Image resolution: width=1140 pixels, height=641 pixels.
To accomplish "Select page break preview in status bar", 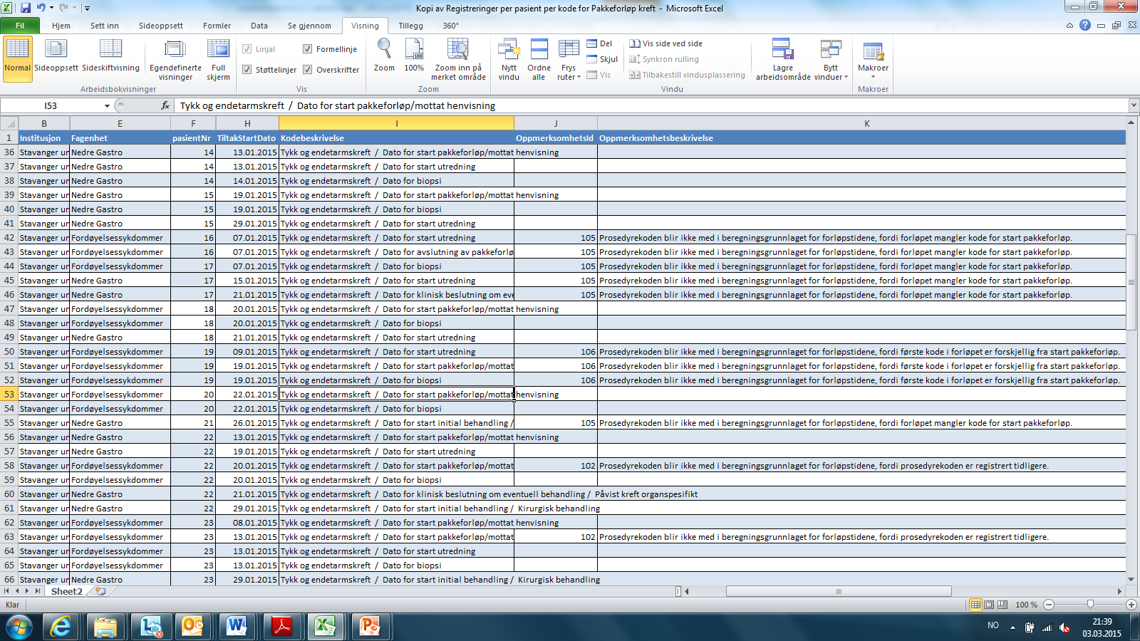I will tap(1002, 605).
